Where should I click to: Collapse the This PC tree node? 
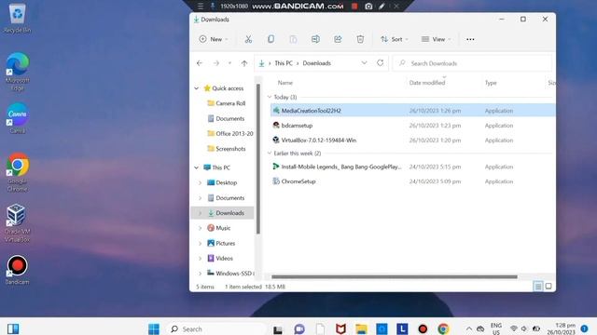[x=197, y=167]
